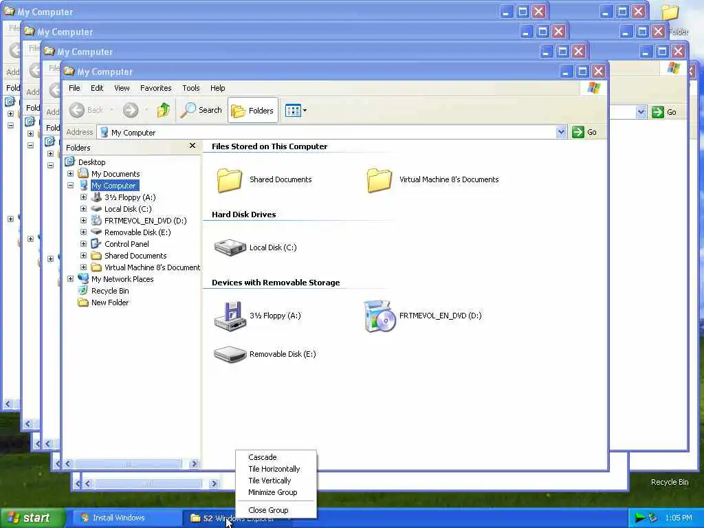Expand Virtual Machine 8's Documents tree node

point(83,267)
